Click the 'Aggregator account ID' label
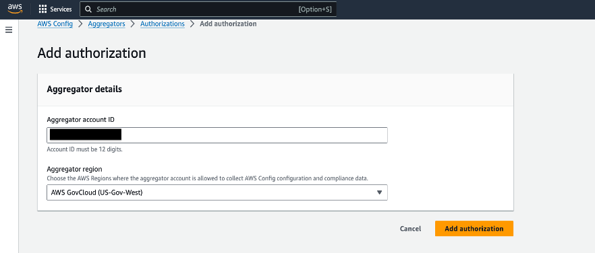Screen dimensions: 595x253 pos(80,119)
